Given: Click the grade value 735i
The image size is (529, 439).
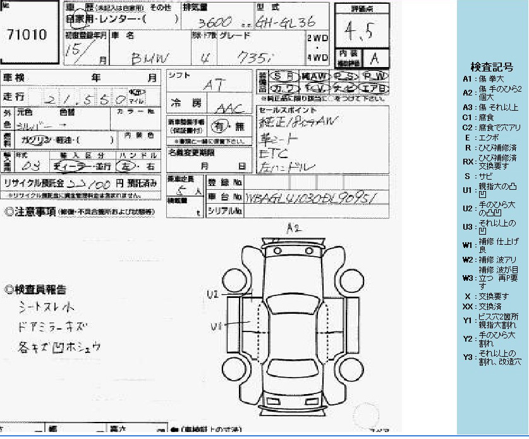Looking at the screenshot, I should point(255,58).
